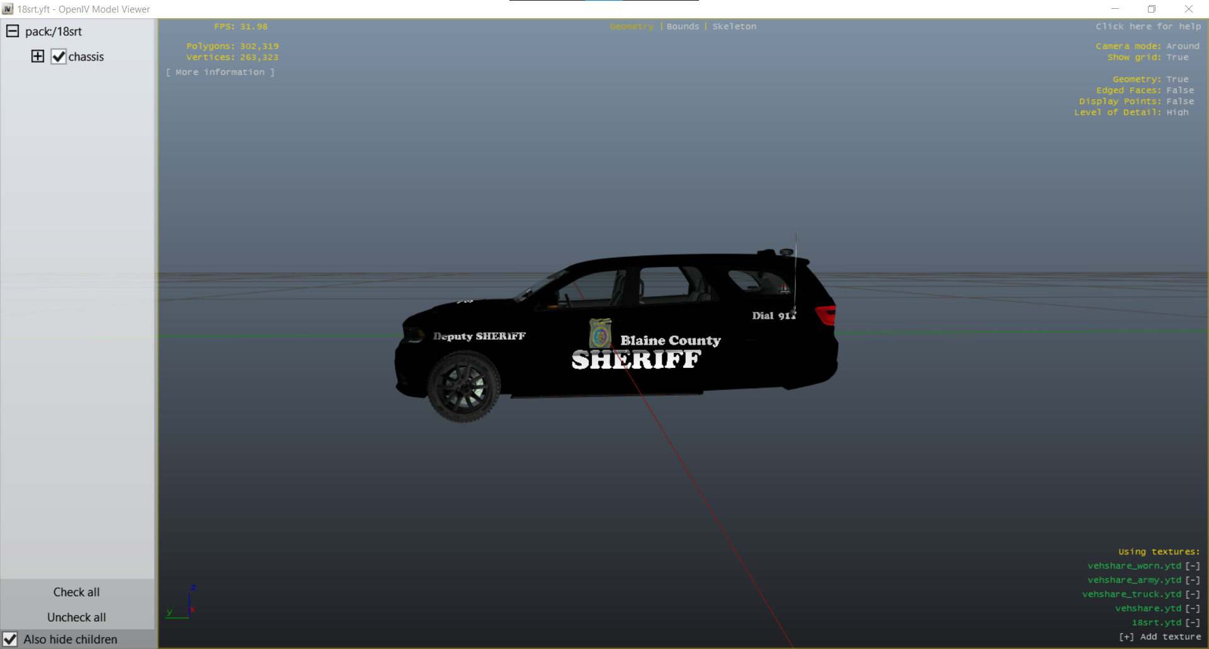Uncheck the chassis visibility checkbox
This screenshot has height=649, width=1209.
pyautogui.click(x=59, y=57)
